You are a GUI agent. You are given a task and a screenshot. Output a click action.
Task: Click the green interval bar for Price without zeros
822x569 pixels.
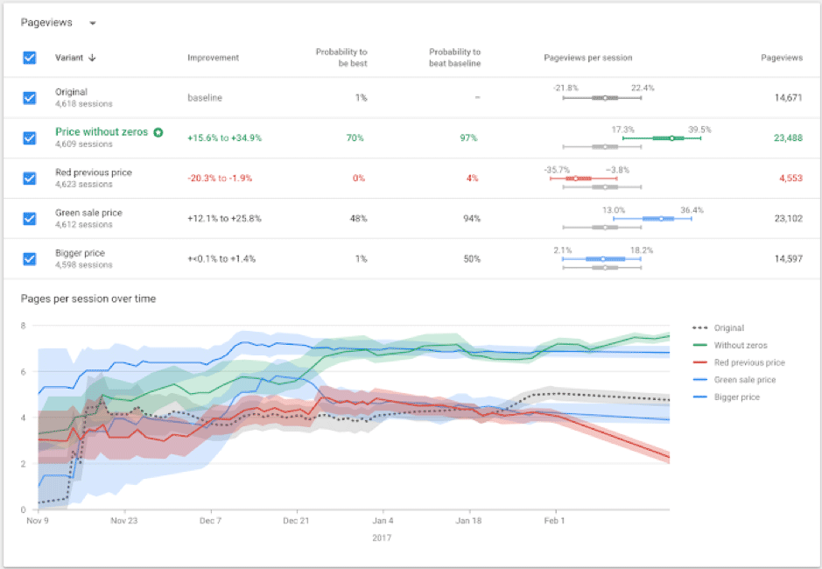(663, 138)
